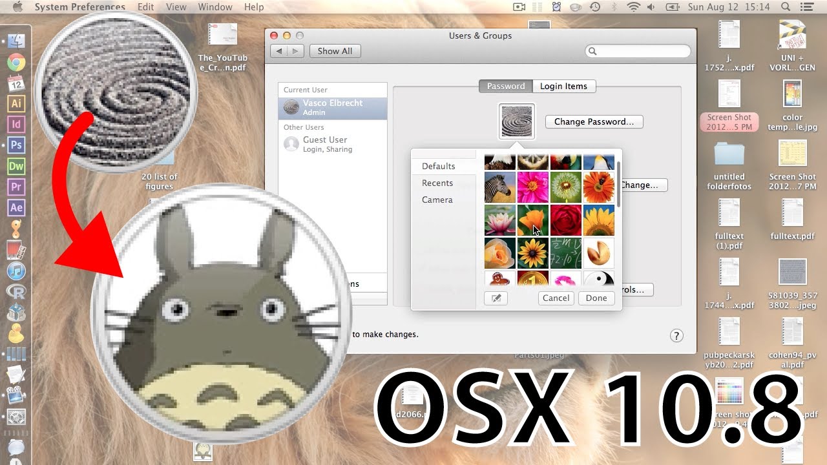Open the View menu
Image resolution: width=827 pixels, height=465 pixels.
(176, 7)
